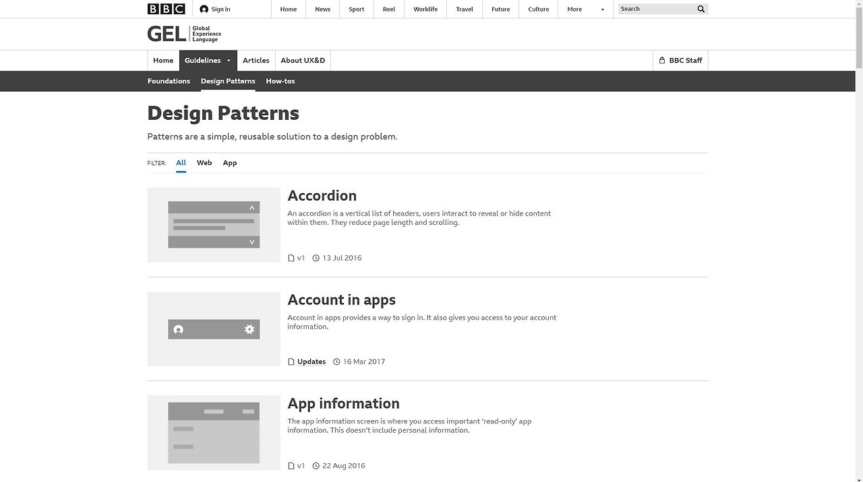The width and height of the screenshot is (863, 482).
Task: Filter patterns by App
Action: [230, 163]
